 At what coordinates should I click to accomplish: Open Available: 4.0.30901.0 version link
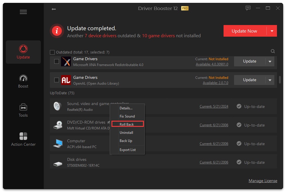212,64
